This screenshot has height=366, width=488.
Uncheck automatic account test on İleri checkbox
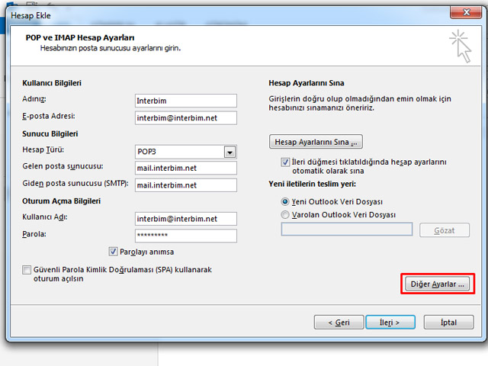(x=285, y=162)
